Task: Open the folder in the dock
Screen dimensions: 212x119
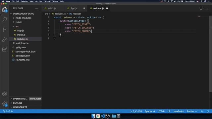Action: click(x=114, y=116)
